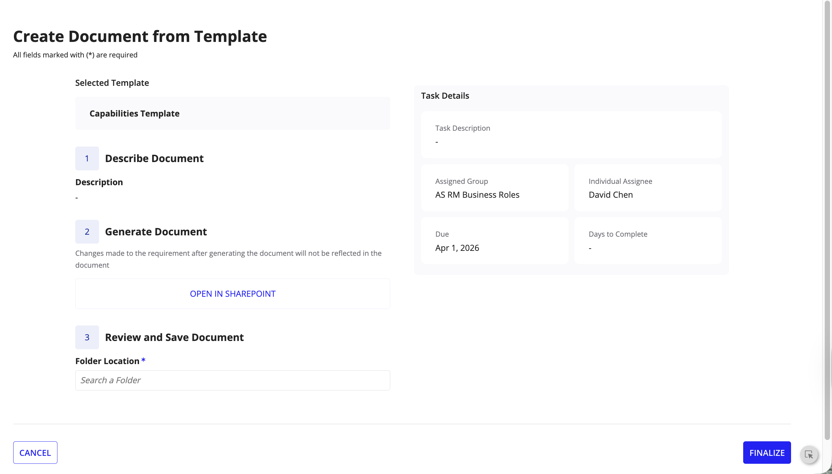Click the Days to Complete label
The image size is (832, 474).
click(x=618, y=234)
